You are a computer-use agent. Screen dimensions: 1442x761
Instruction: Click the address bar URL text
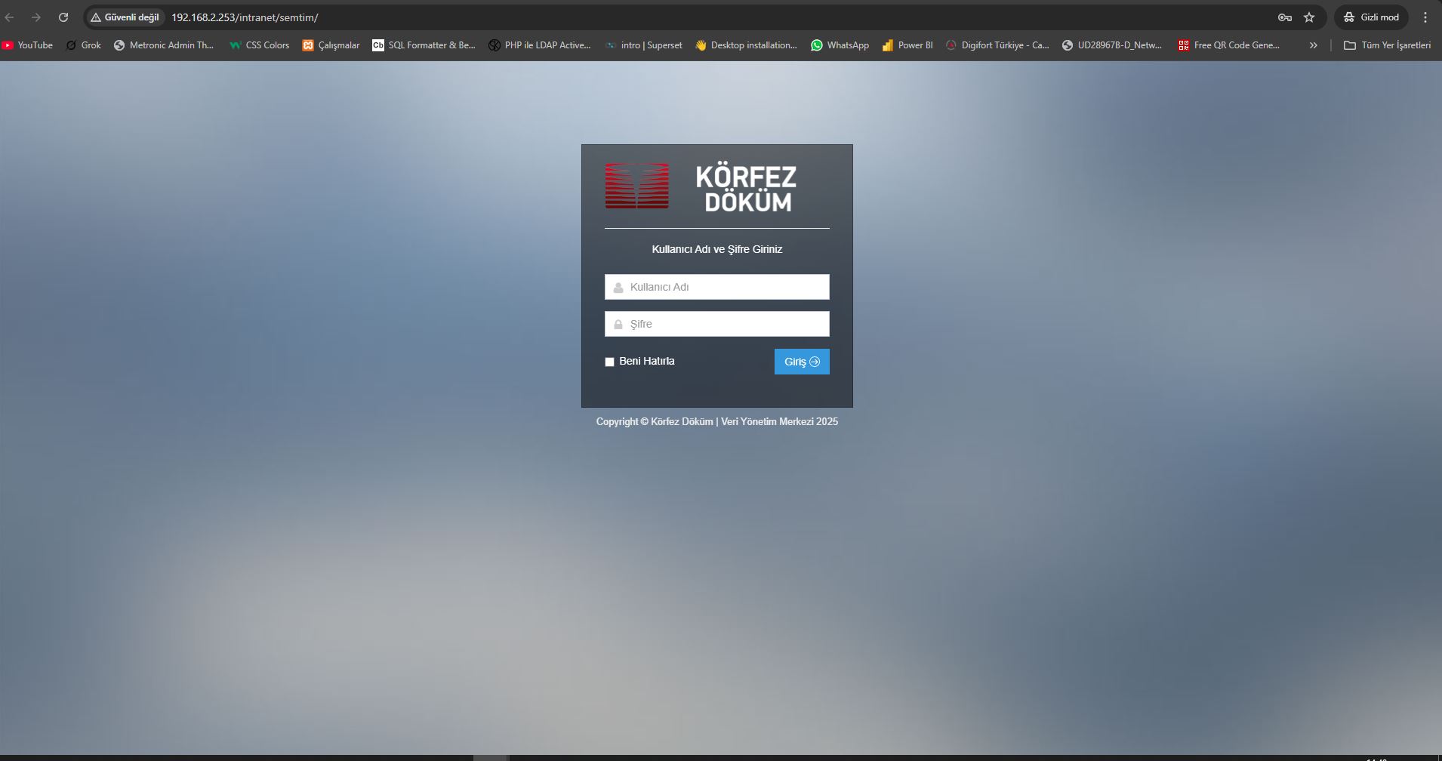click(x=245, y=17)
